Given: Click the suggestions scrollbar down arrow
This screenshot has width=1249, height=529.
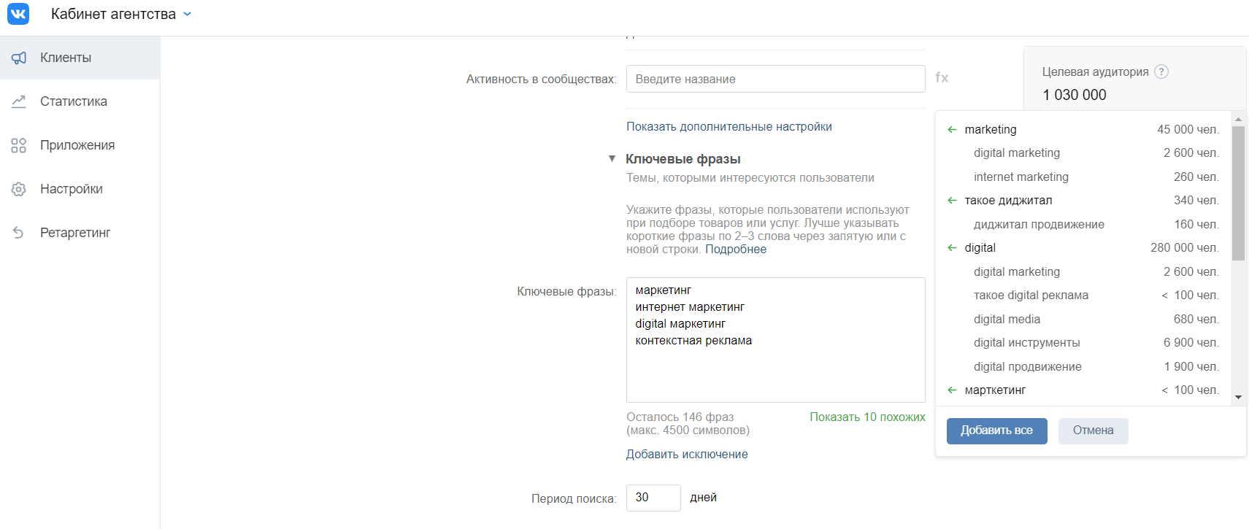Looking at the screenshot, I should point(1238,397).
